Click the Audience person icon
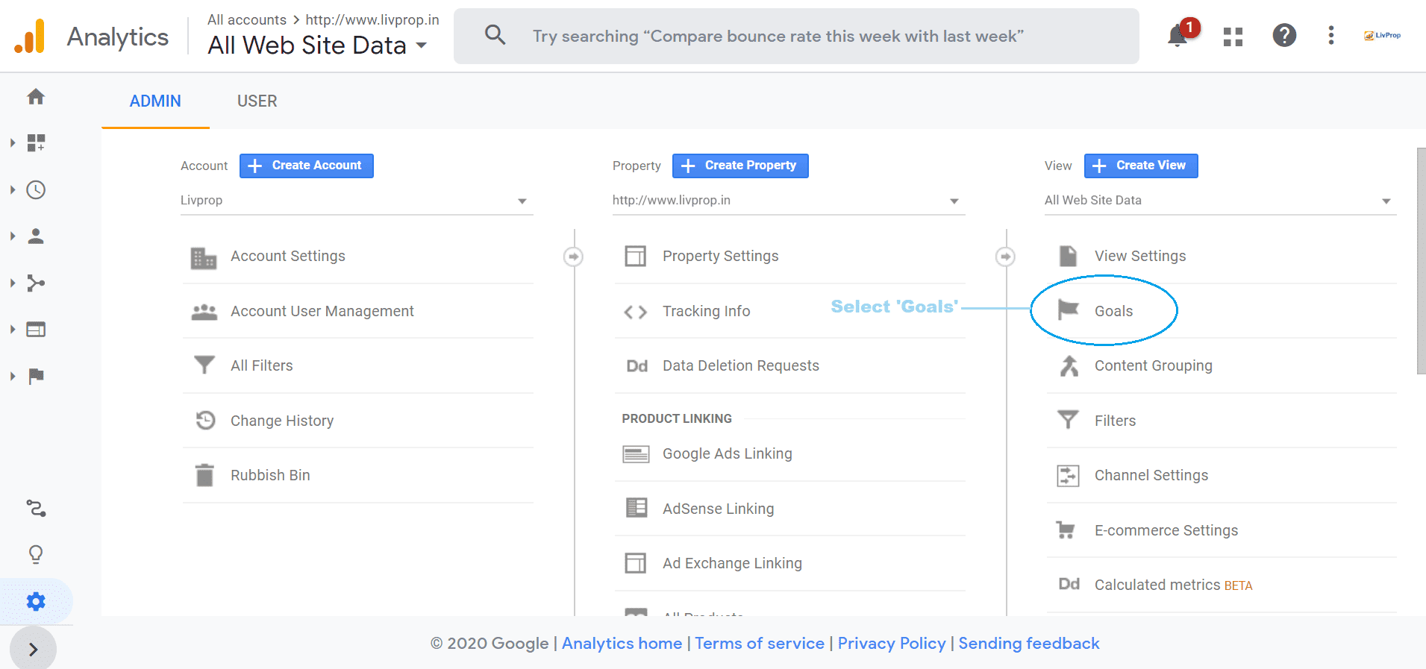This screenshot has height=669, width=1426. point(36,236)
